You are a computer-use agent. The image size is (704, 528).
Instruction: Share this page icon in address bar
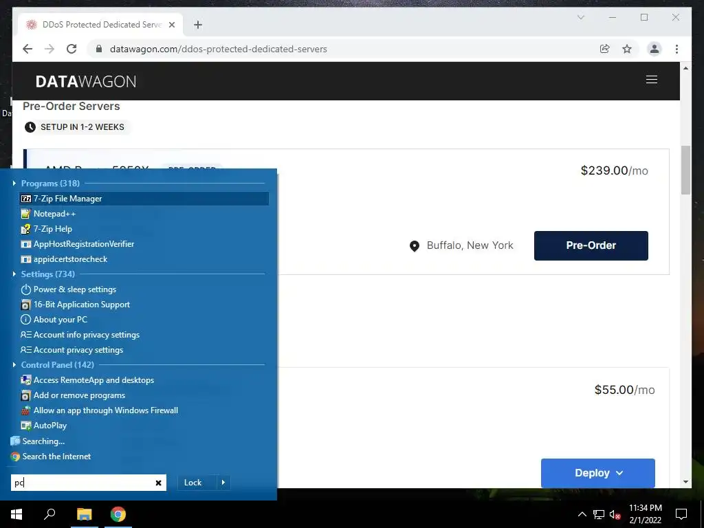tap(605, 49)
